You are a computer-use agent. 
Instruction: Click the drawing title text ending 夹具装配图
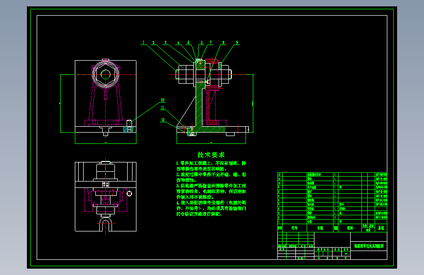tap(369, 246)
